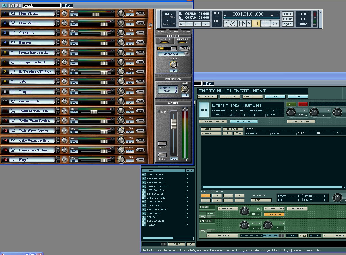
Task: Click the Rewind transport button
Action: pos(233,24)
